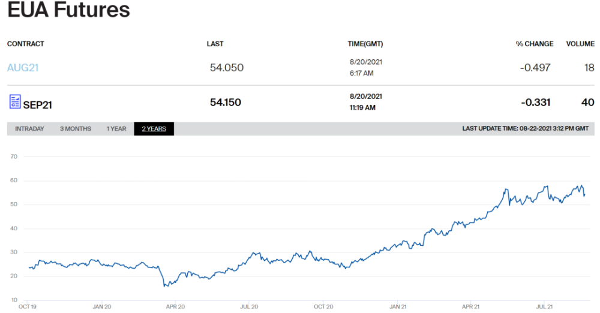Screen dimensions: 600x313
Task: Click the APR 20 x-axis label
Action: click(x=175, y=307)
